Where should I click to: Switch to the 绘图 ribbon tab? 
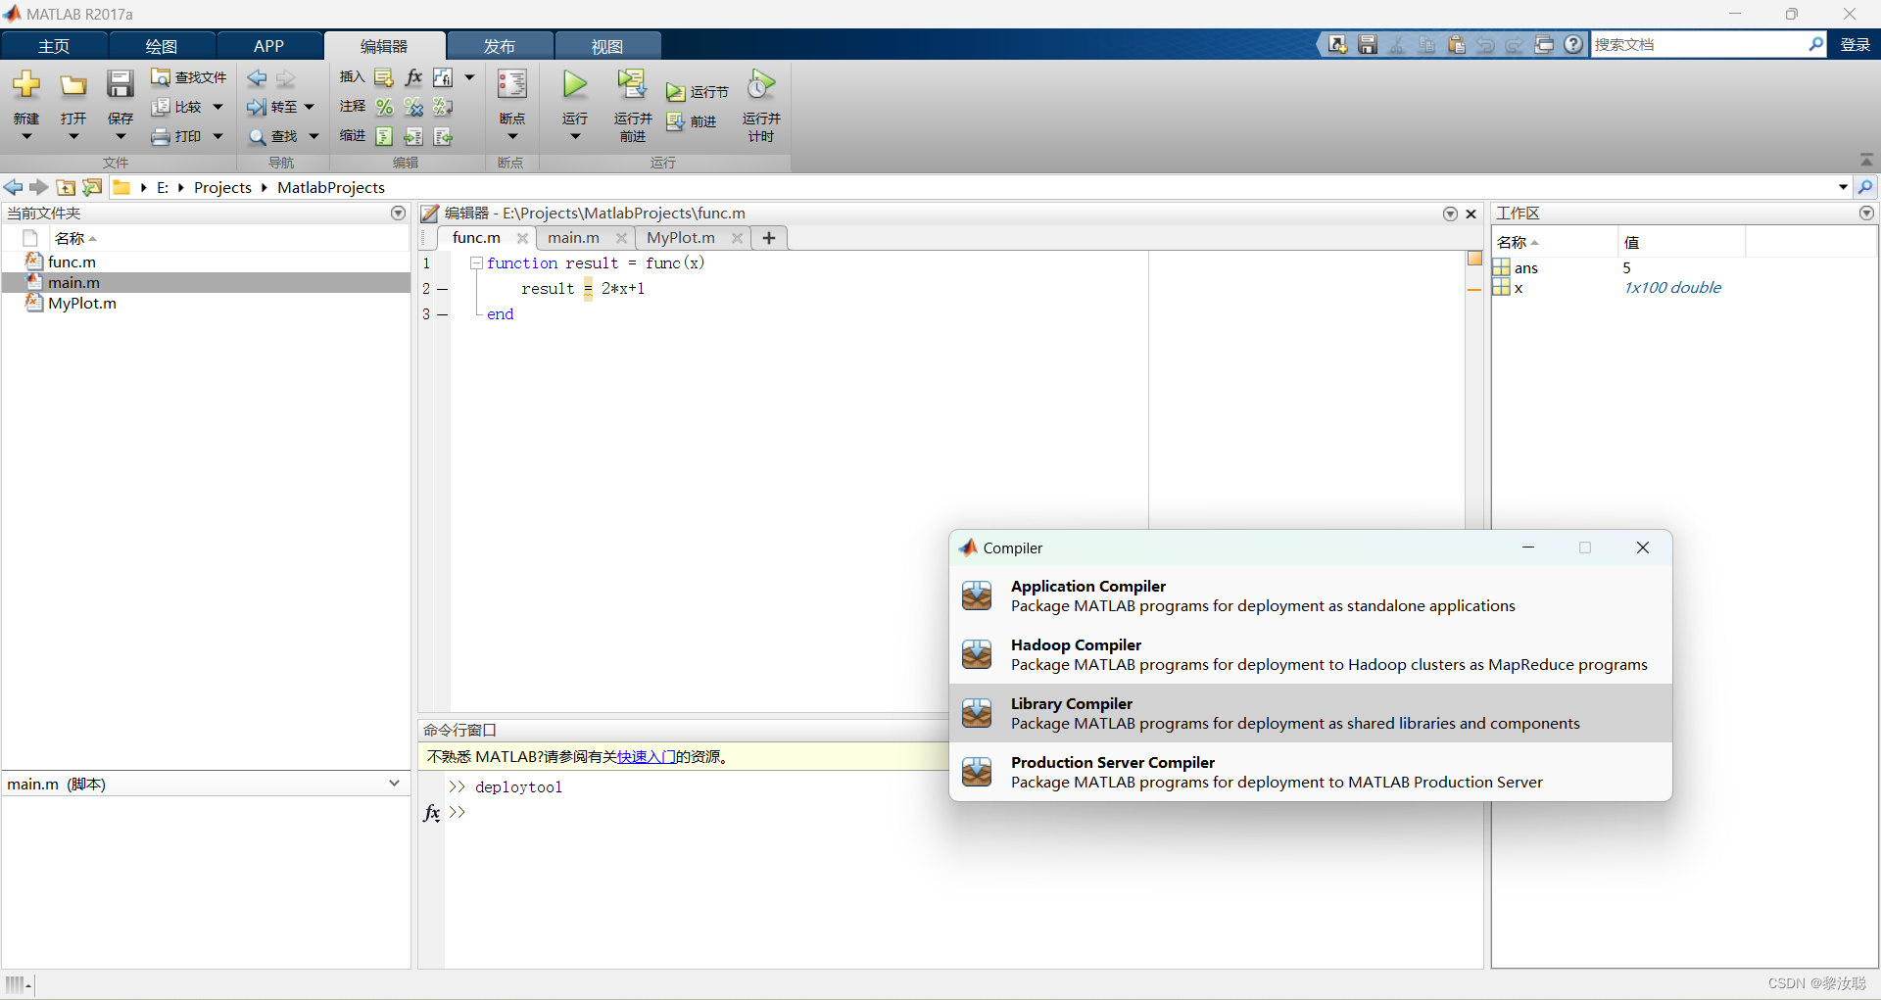tap(162, 46)
